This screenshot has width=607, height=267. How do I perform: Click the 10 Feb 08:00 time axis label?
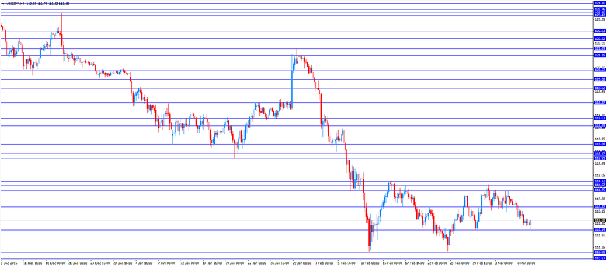369,263
